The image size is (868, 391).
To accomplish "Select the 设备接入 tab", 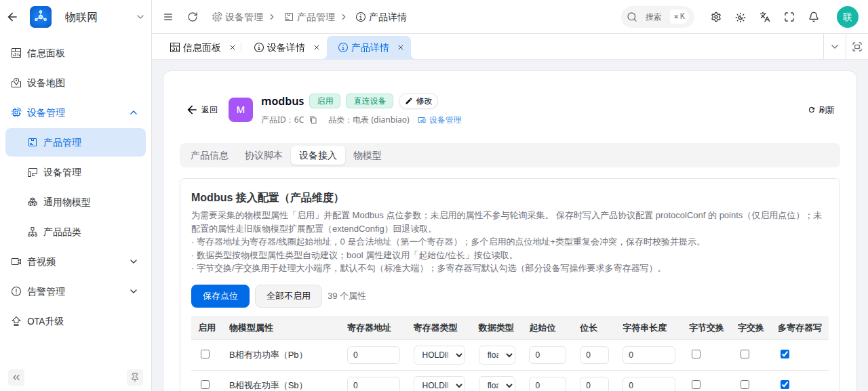I will coord(318,155).
